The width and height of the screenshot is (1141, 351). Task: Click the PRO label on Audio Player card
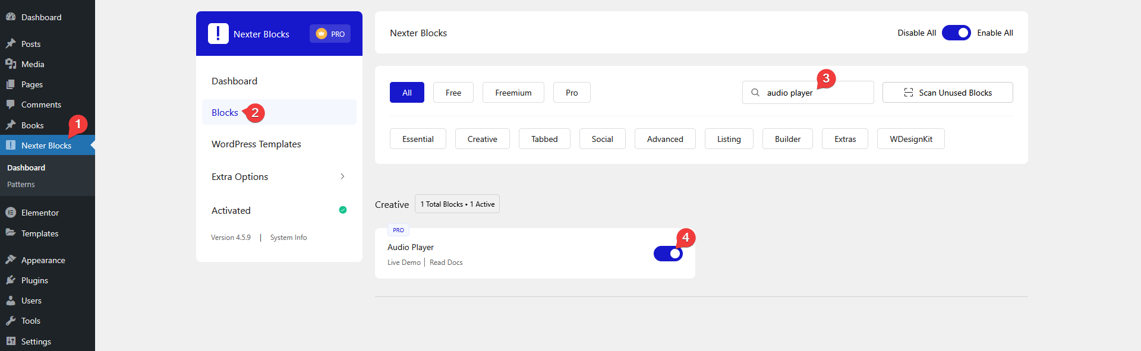point(398,230)
